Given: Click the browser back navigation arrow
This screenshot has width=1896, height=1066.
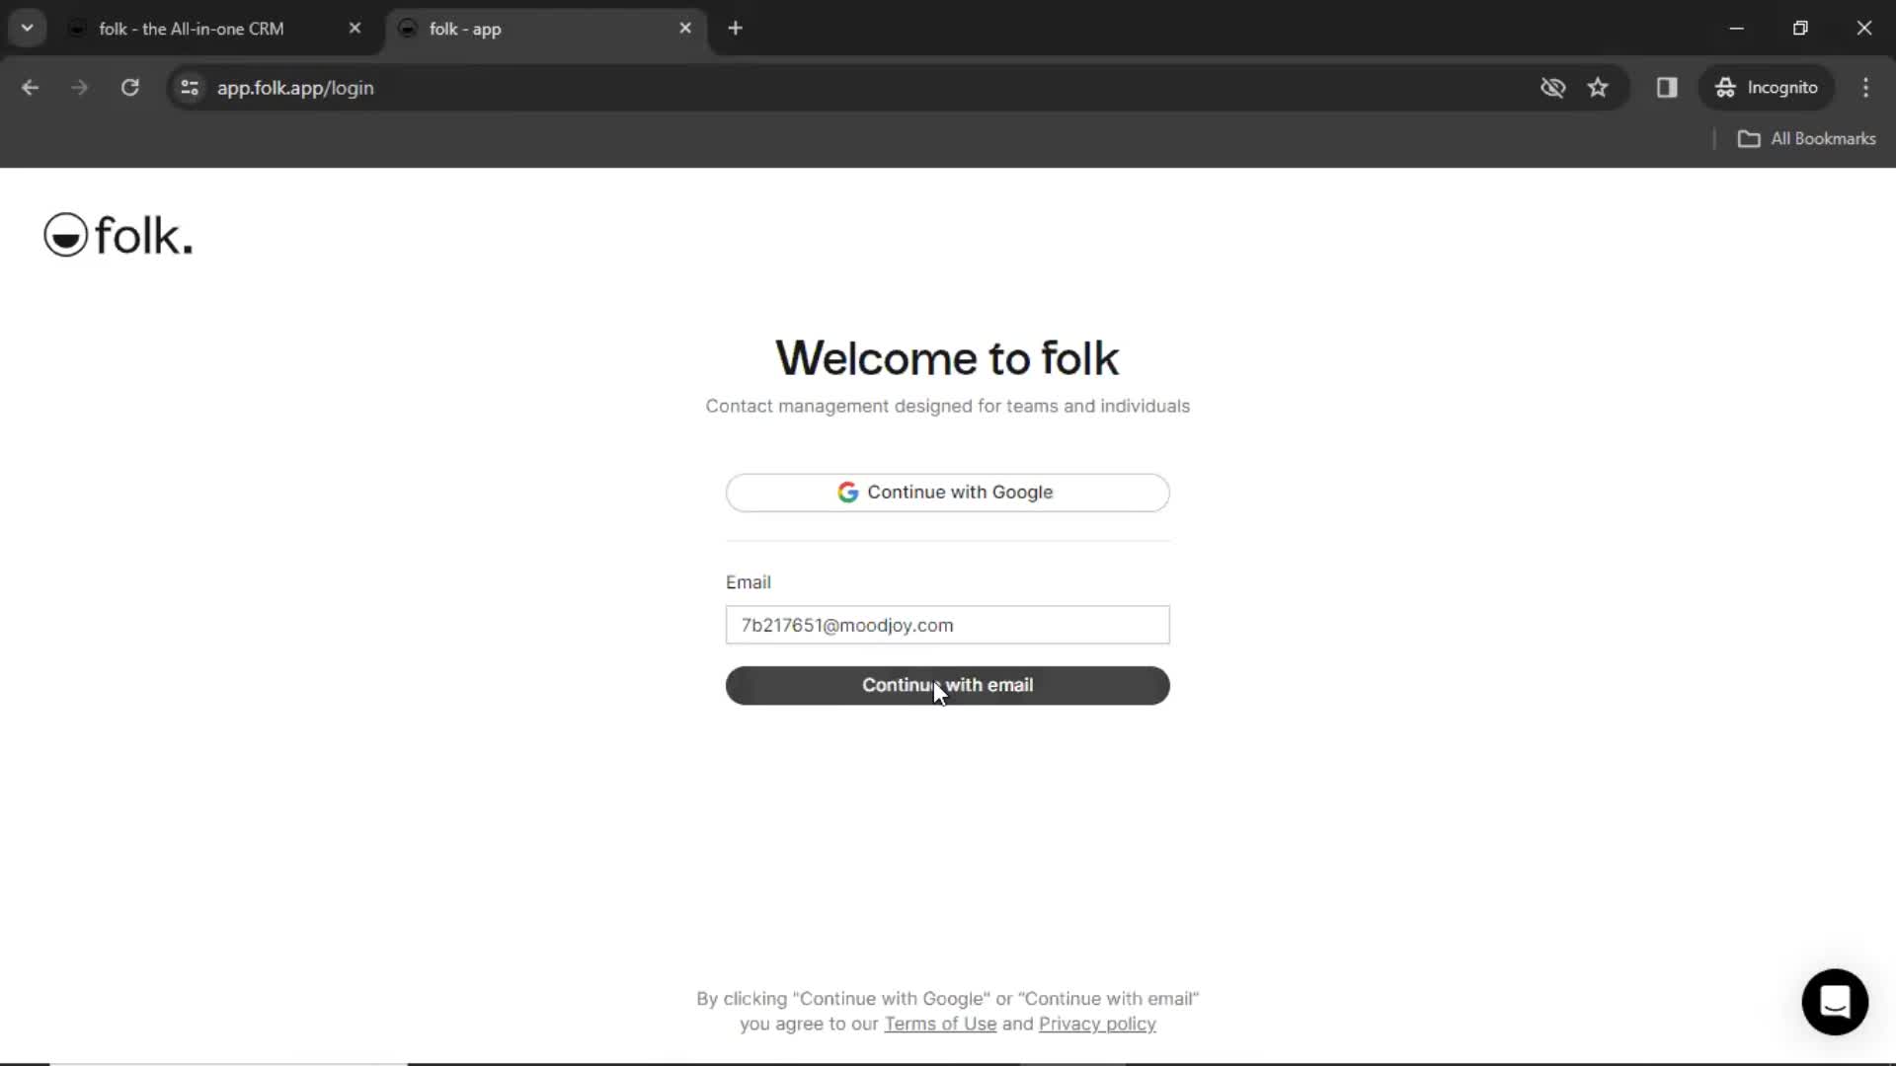Looking at the screenshot, I should 29,87.
